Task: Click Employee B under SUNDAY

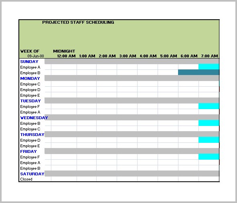Action: pyautogui.click(x=30, y=73)
